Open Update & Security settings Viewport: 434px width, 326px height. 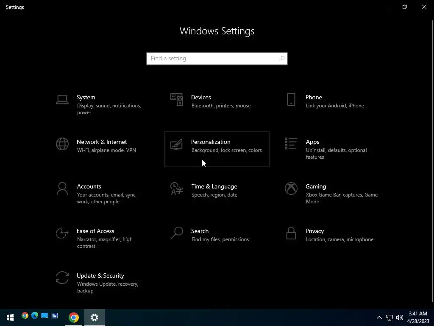pos(103,283)
